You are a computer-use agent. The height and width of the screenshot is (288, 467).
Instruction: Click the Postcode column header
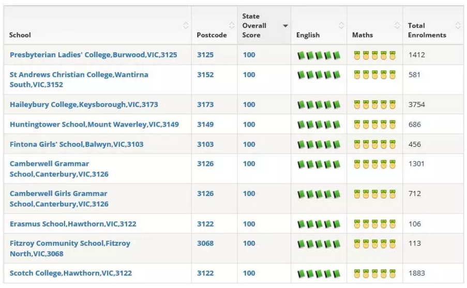click(212, 35)
